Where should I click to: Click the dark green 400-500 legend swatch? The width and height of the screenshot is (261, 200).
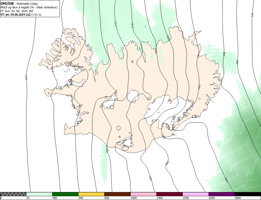pos(65,194)
